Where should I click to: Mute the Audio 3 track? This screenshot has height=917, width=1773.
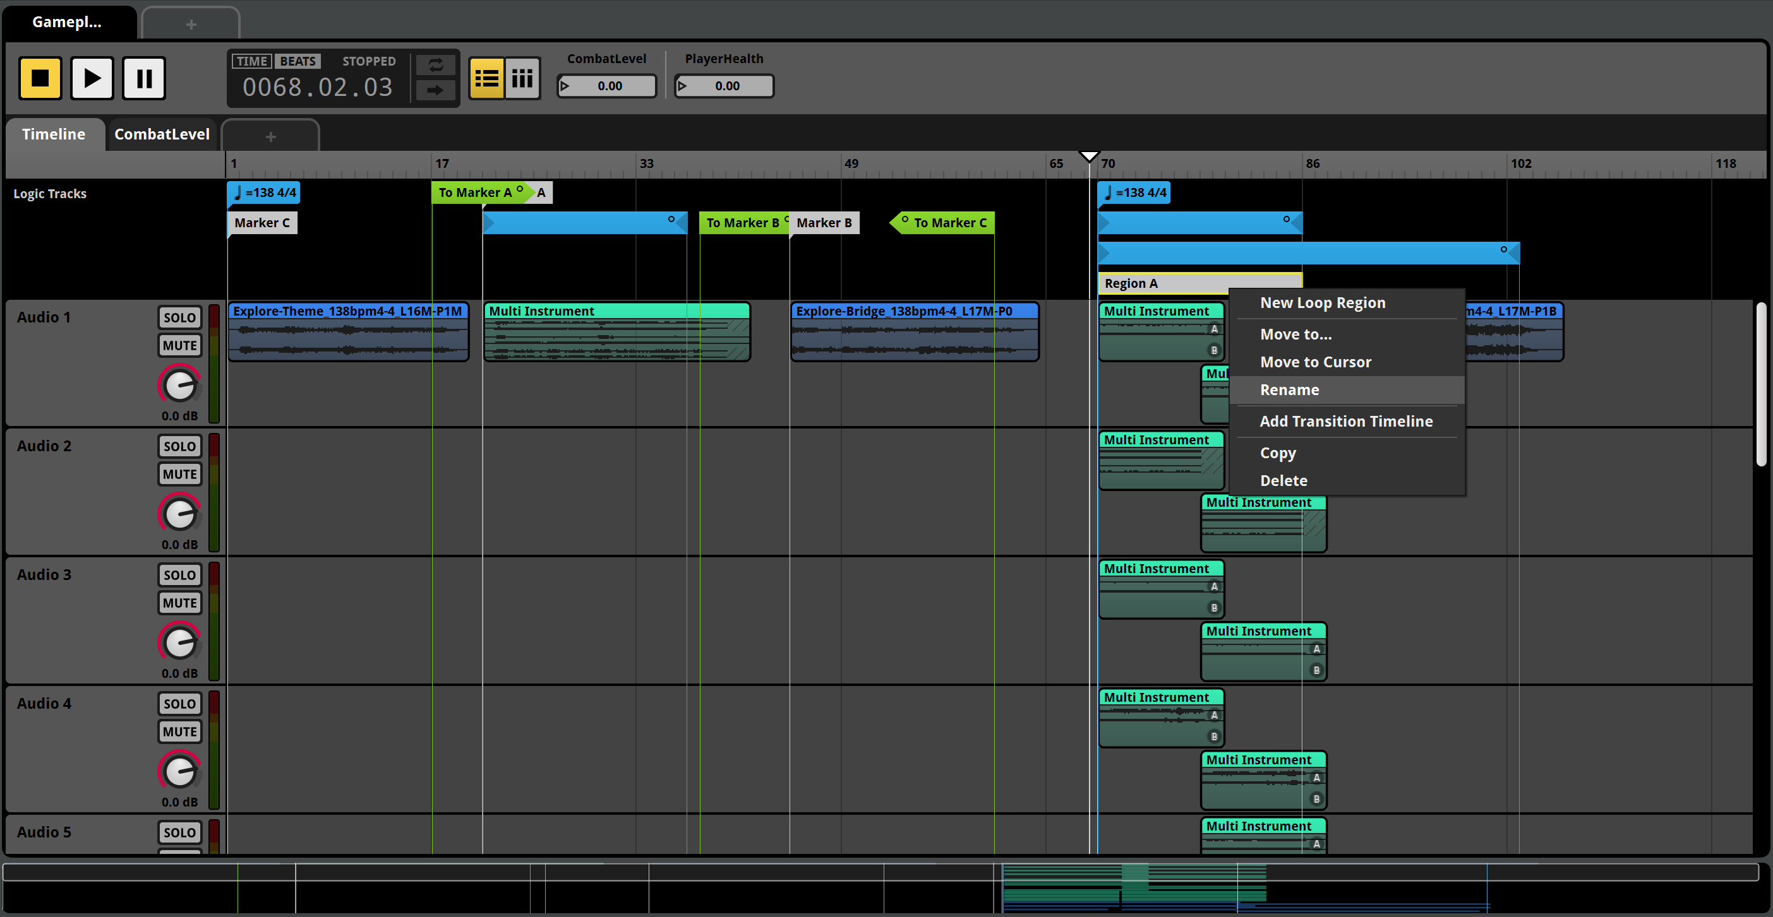[x=179, y=603]
